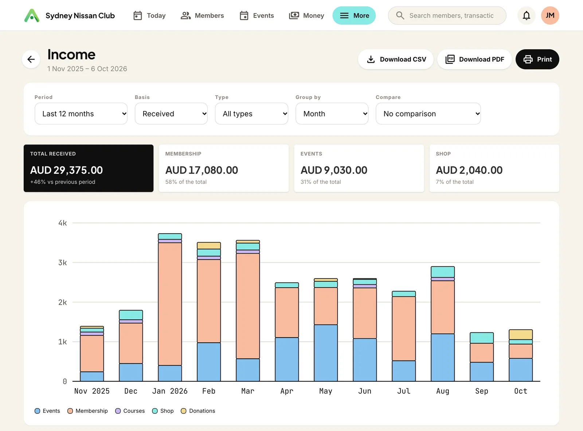Open the Events tab

point(257,15)
